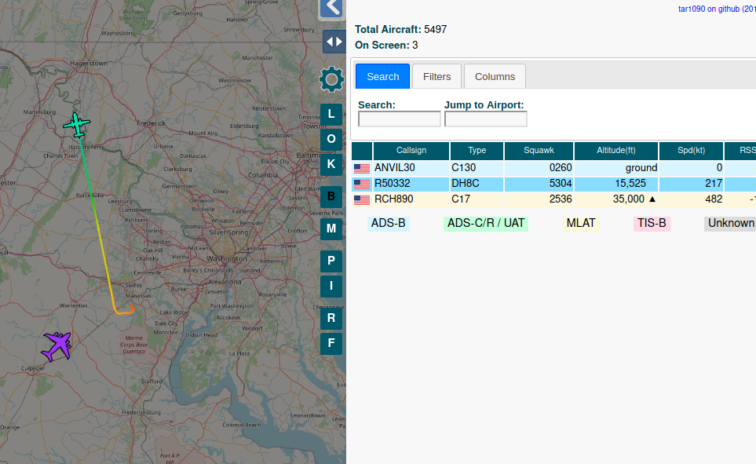Click the Fredericksburg label on the map
Screen dimensions: 756x464
[141, 412]
